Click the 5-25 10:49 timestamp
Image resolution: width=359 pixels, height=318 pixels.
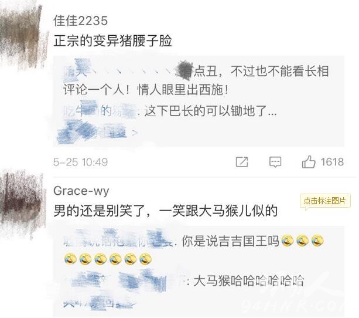point(80,162)
